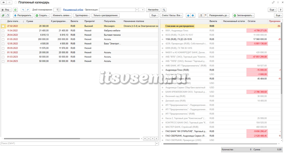
Task: Copy link with the chain icon
Action: click(273, 2)
